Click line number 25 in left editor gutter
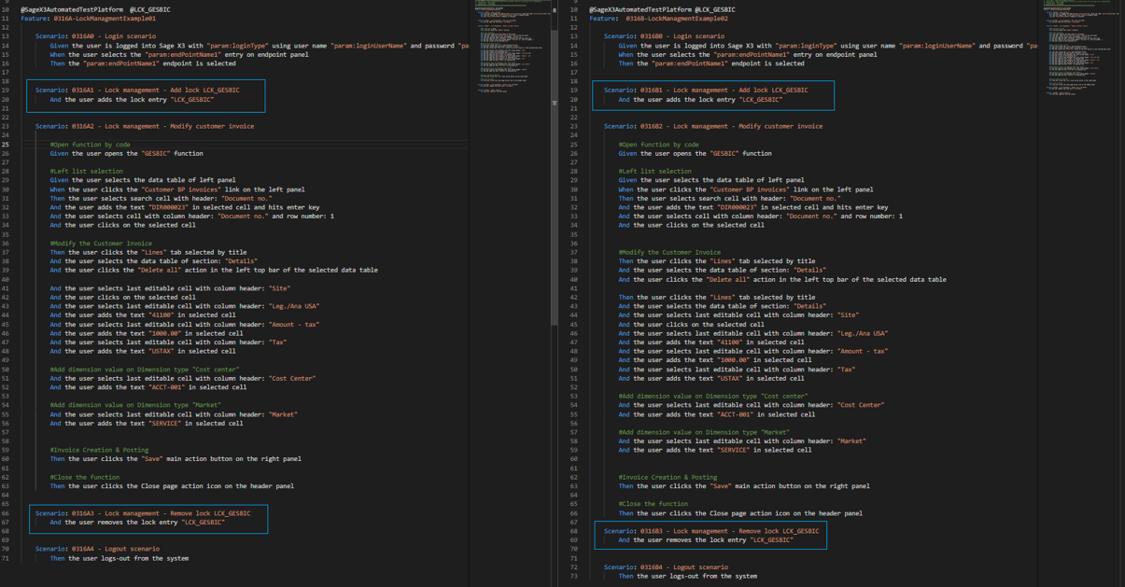 coord(6,145)
